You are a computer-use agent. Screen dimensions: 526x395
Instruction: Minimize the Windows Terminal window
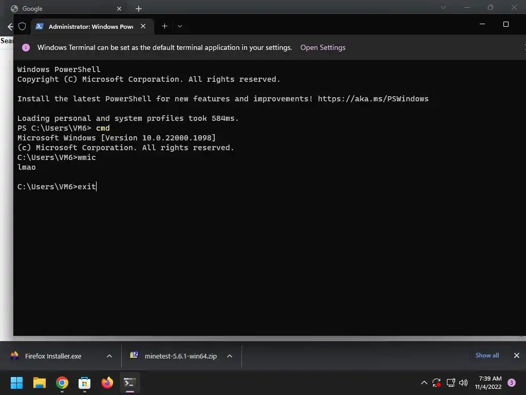click(x=482, y=24)
